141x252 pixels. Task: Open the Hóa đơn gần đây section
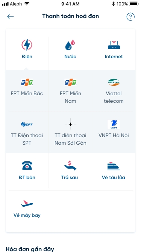click(30, 249)
